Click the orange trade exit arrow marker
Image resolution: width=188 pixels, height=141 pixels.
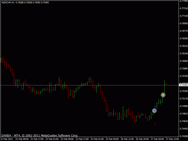[163, 95]
